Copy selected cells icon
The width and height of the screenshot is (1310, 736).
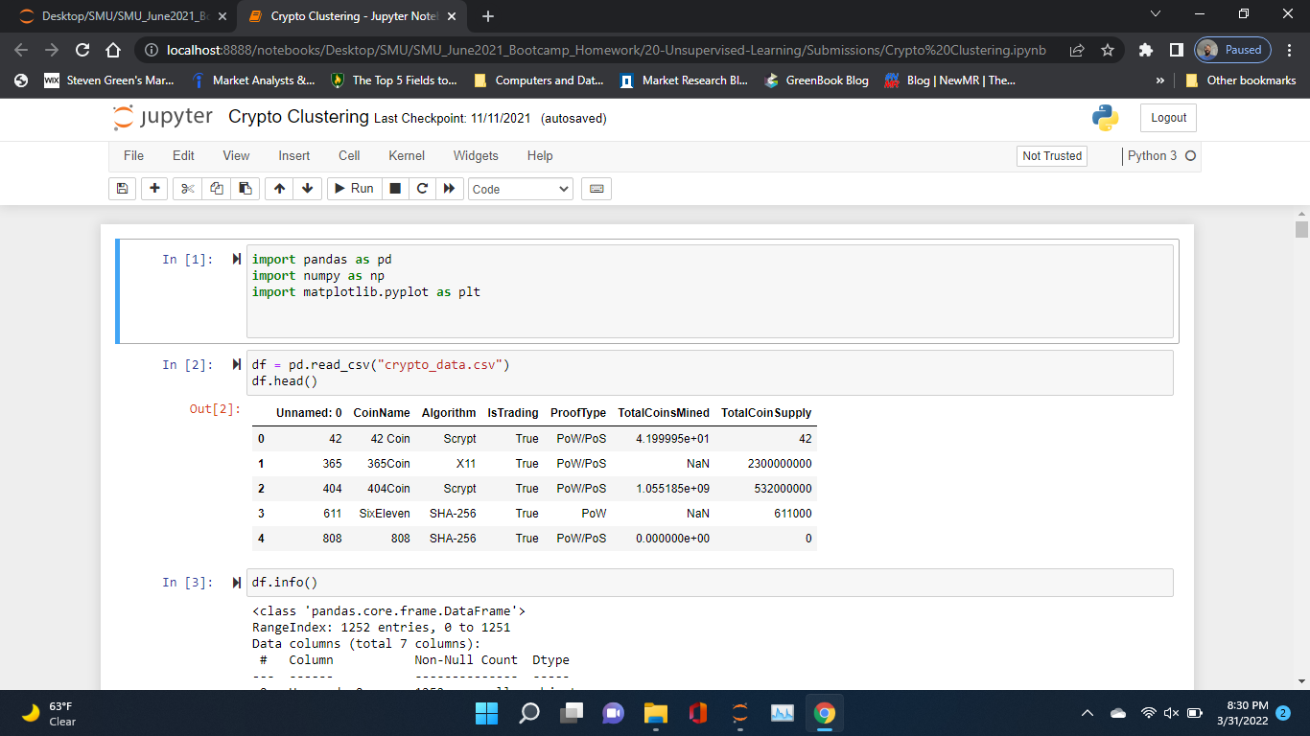216,189
